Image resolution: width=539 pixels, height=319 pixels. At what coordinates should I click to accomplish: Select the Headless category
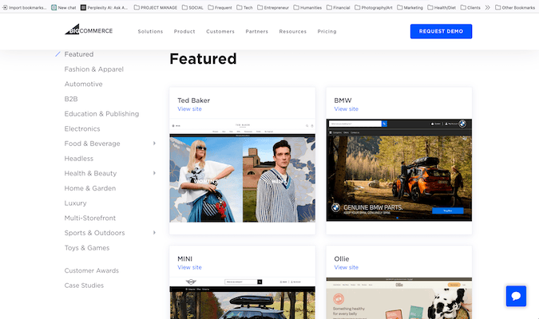pos(79,158)
